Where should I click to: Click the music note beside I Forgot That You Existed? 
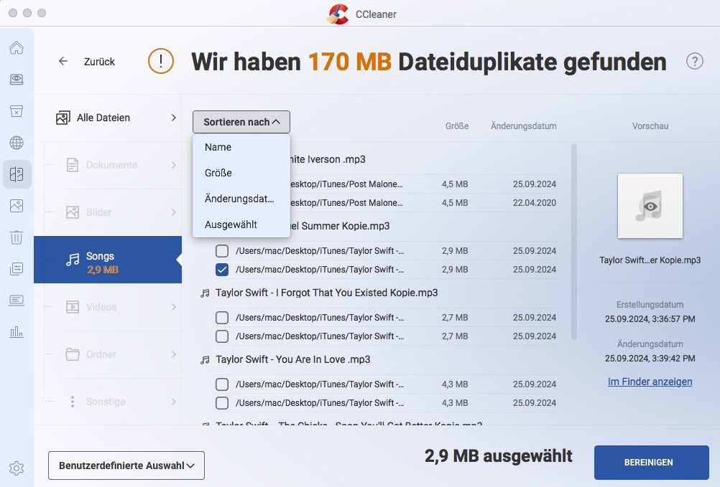206,293
